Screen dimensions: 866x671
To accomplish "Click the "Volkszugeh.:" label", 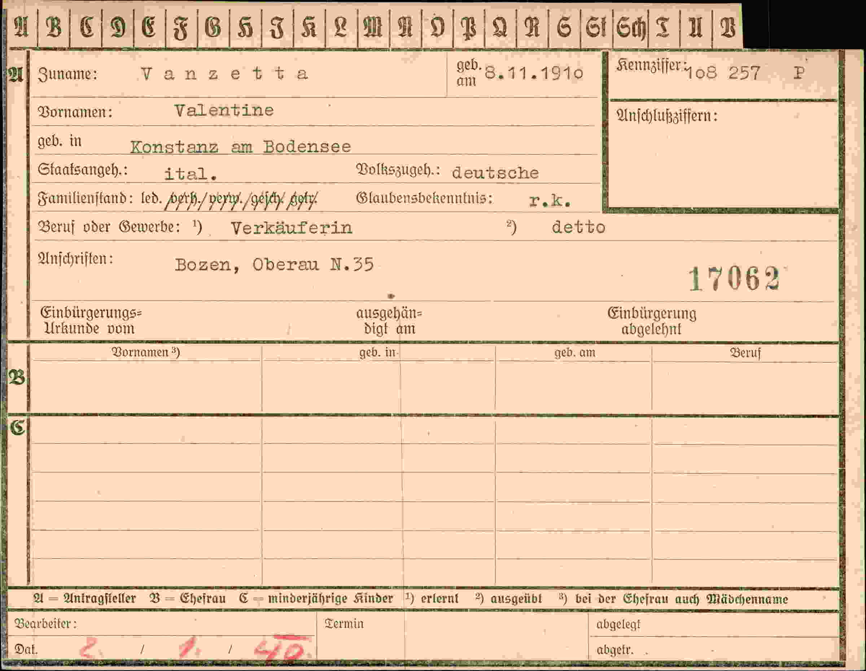I will (398, 170).
